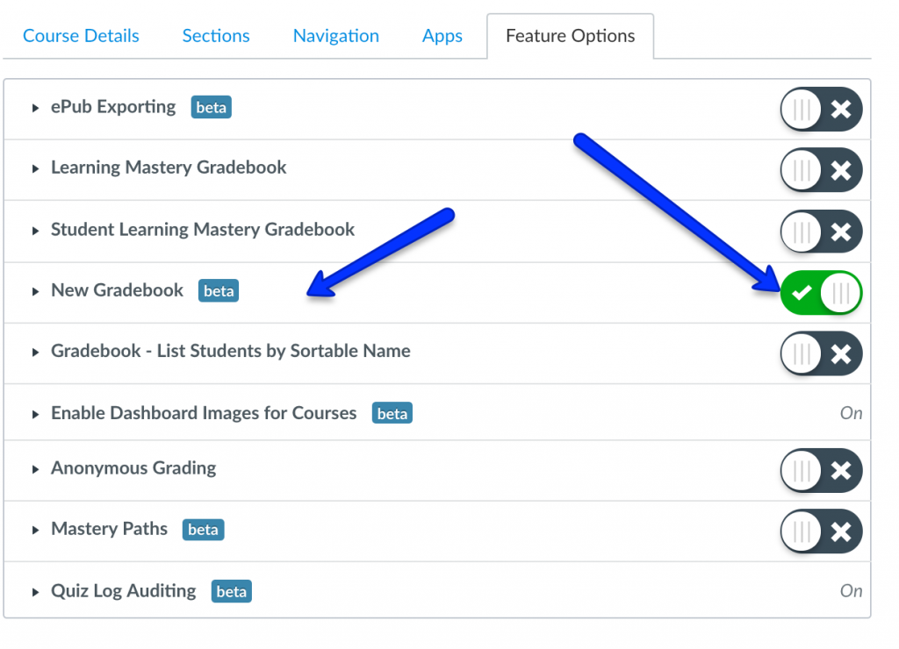
Task: Expand New Gradebook description triangle
Action: point(36,291)
